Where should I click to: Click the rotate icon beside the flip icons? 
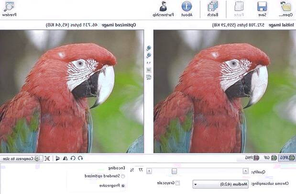click(x=73, y=158)
